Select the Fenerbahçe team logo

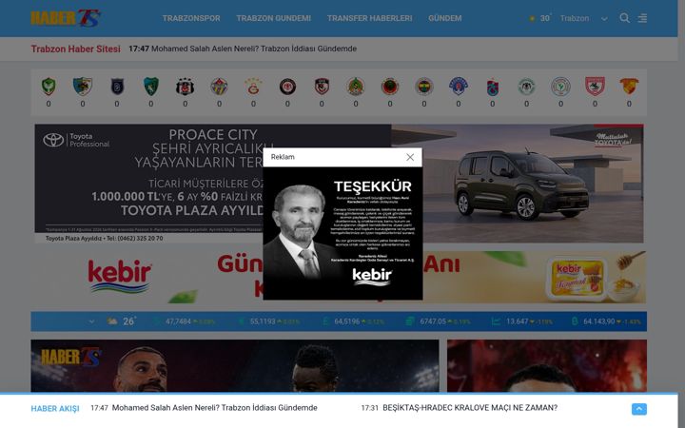click(x=424, y=87)
